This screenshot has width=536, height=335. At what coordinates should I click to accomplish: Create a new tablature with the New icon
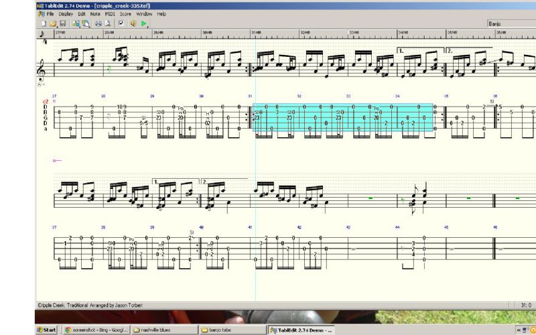tap(44, 23)
